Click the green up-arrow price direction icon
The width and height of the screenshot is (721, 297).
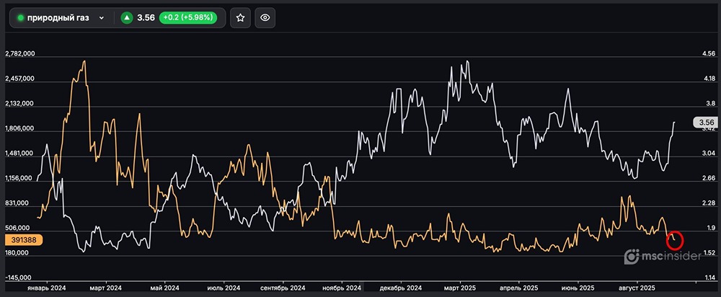click(x=127, y=18)
